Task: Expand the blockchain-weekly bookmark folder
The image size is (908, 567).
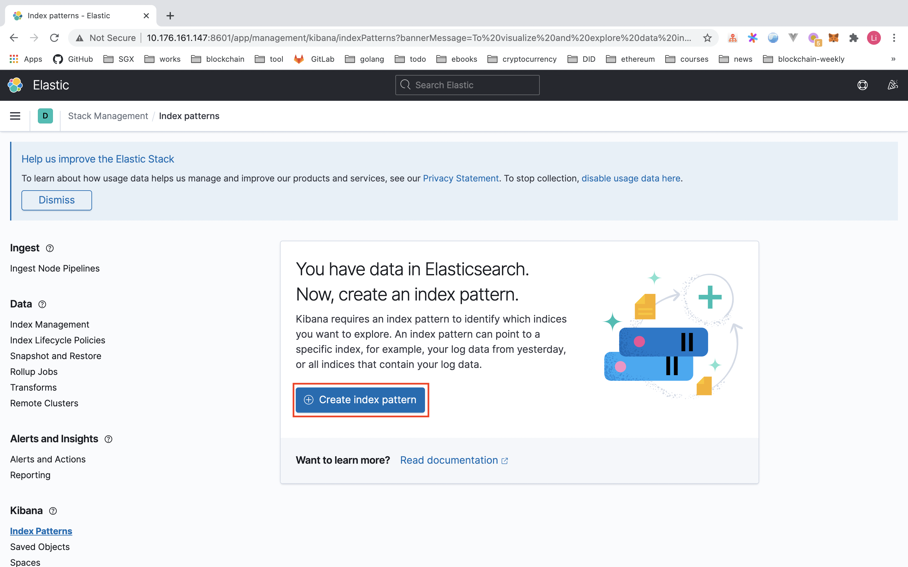Action: [x=804, y=59]
